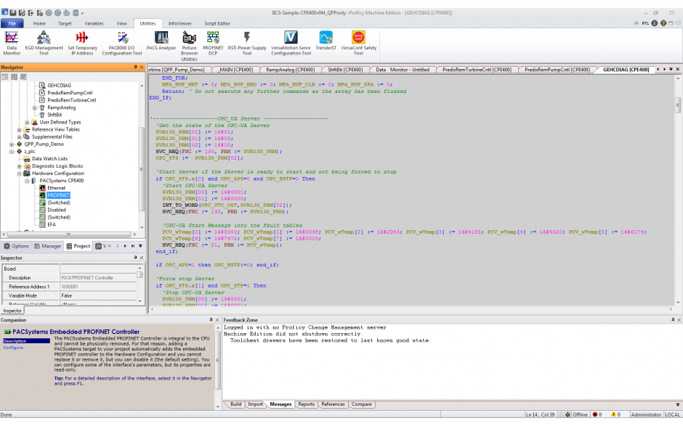This screenshot has height=426, width=683.
Task: Open Picture Browser Utilities
Action: pyautogui.click(x=189, y=46)
